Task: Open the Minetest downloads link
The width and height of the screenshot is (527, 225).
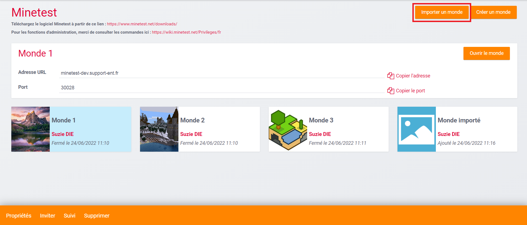Action: coord(142,24)
